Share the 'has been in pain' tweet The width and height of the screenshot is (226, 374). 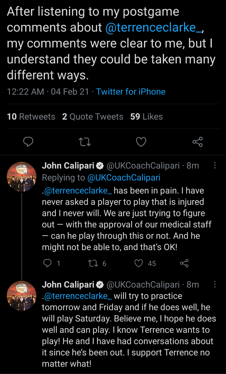pyautogui.click(x=185, y=263)
